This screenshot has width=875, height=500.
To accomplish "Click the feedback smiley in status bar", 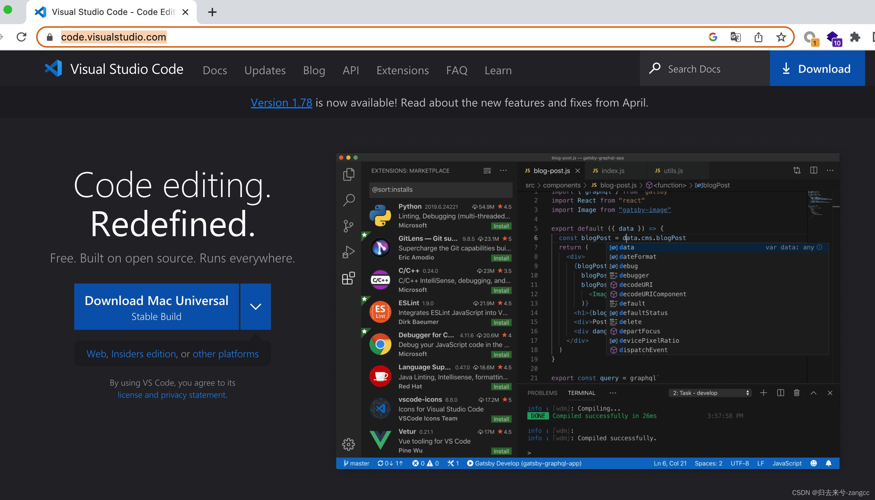I will [814, 463].
